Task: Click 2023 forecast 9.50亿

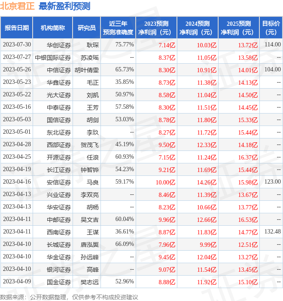Action: coord(167,145)
